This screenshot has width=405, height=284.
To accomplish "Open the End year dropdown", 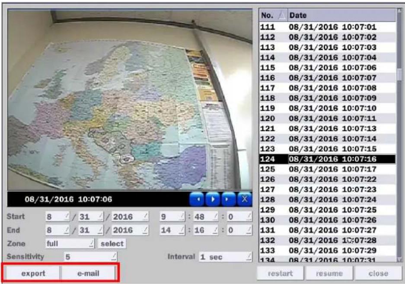I will (x=130, y=230).
